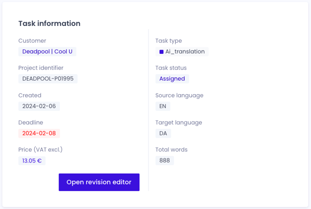Click the Deadline field label
The image size is (311, 209).
point(31,122)
